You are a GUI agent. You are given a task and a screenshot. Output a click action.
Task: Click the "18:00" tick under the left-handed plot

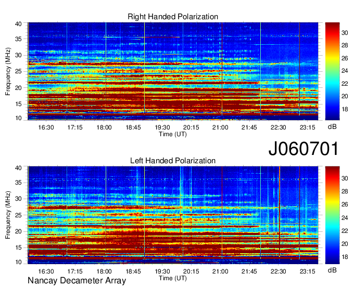(104, 271)
